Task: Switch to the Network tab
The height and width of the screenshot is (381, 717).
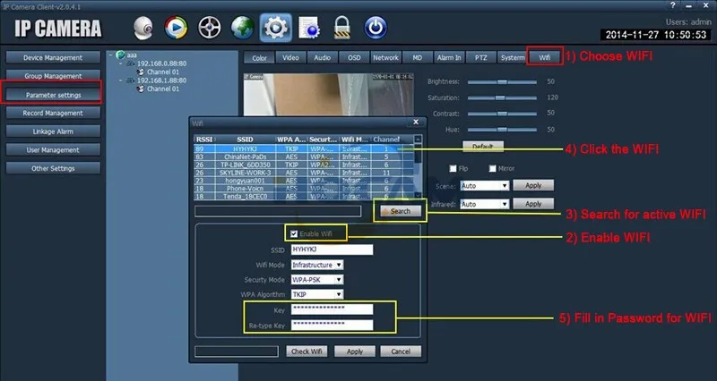Action: coord(385,58)
